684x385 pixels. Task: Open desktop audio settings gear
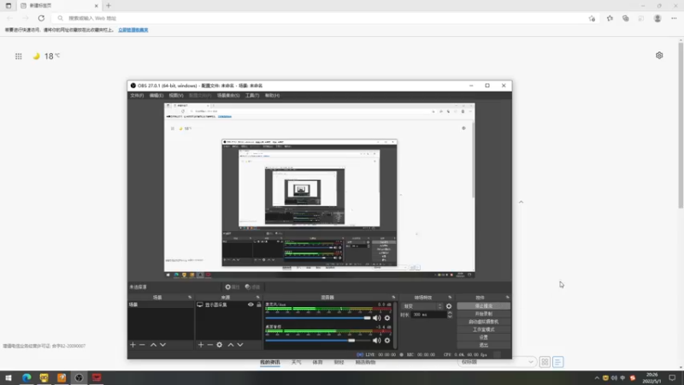387,340
